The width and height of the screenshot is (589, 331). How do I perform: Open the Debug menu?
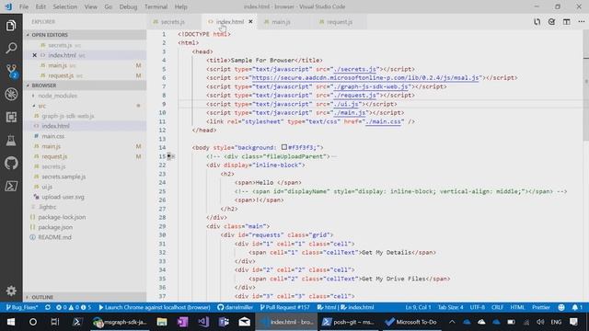(128, 6)
